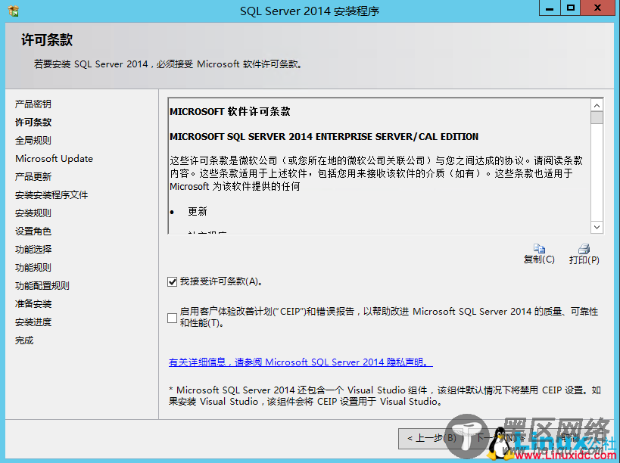Click the ENTERPRISE SERVER/CAL EDITION line
The width and height of the screenshot is (620, 463).
(x=324, y=137)
